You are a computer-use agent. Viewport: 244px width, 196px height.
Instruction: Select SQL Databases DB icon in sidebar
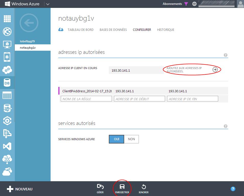pyautogui.click(x=7, y=83)
